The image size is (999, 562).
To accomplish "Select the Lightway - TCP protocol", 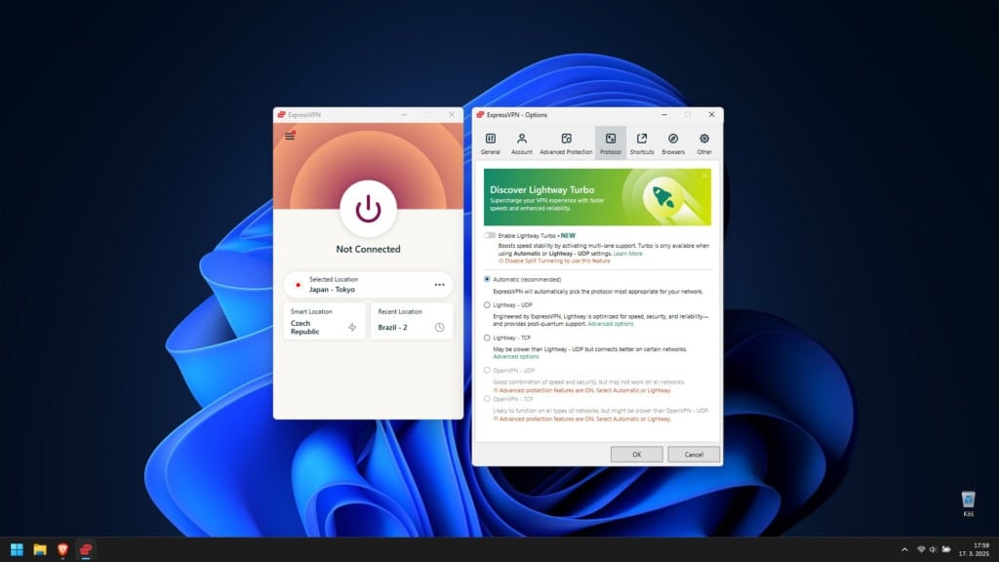I will [x=488, y=338].
